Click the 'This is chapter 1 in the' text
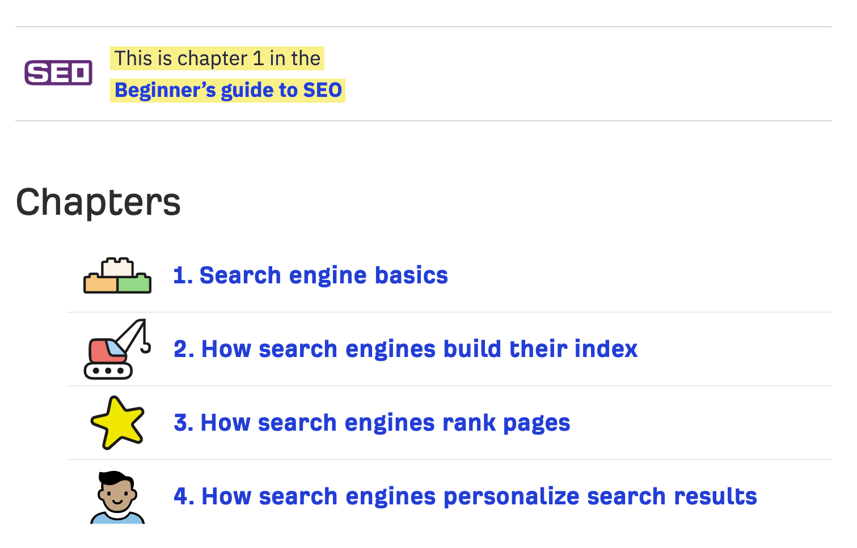 click(217, 58)
